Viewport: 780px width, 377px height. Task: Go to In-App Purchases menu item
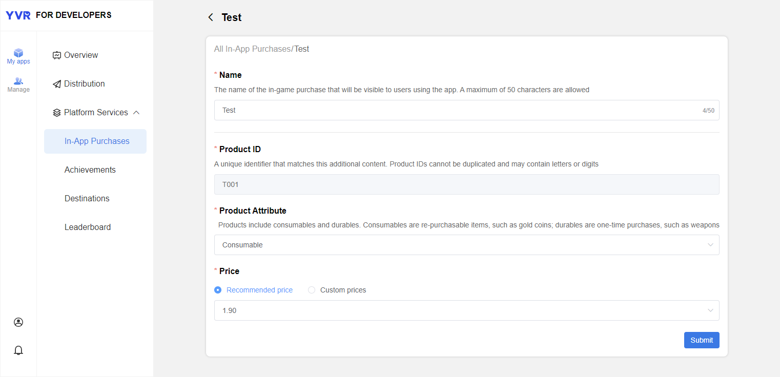pyautogui.click(x=97, y=141)
